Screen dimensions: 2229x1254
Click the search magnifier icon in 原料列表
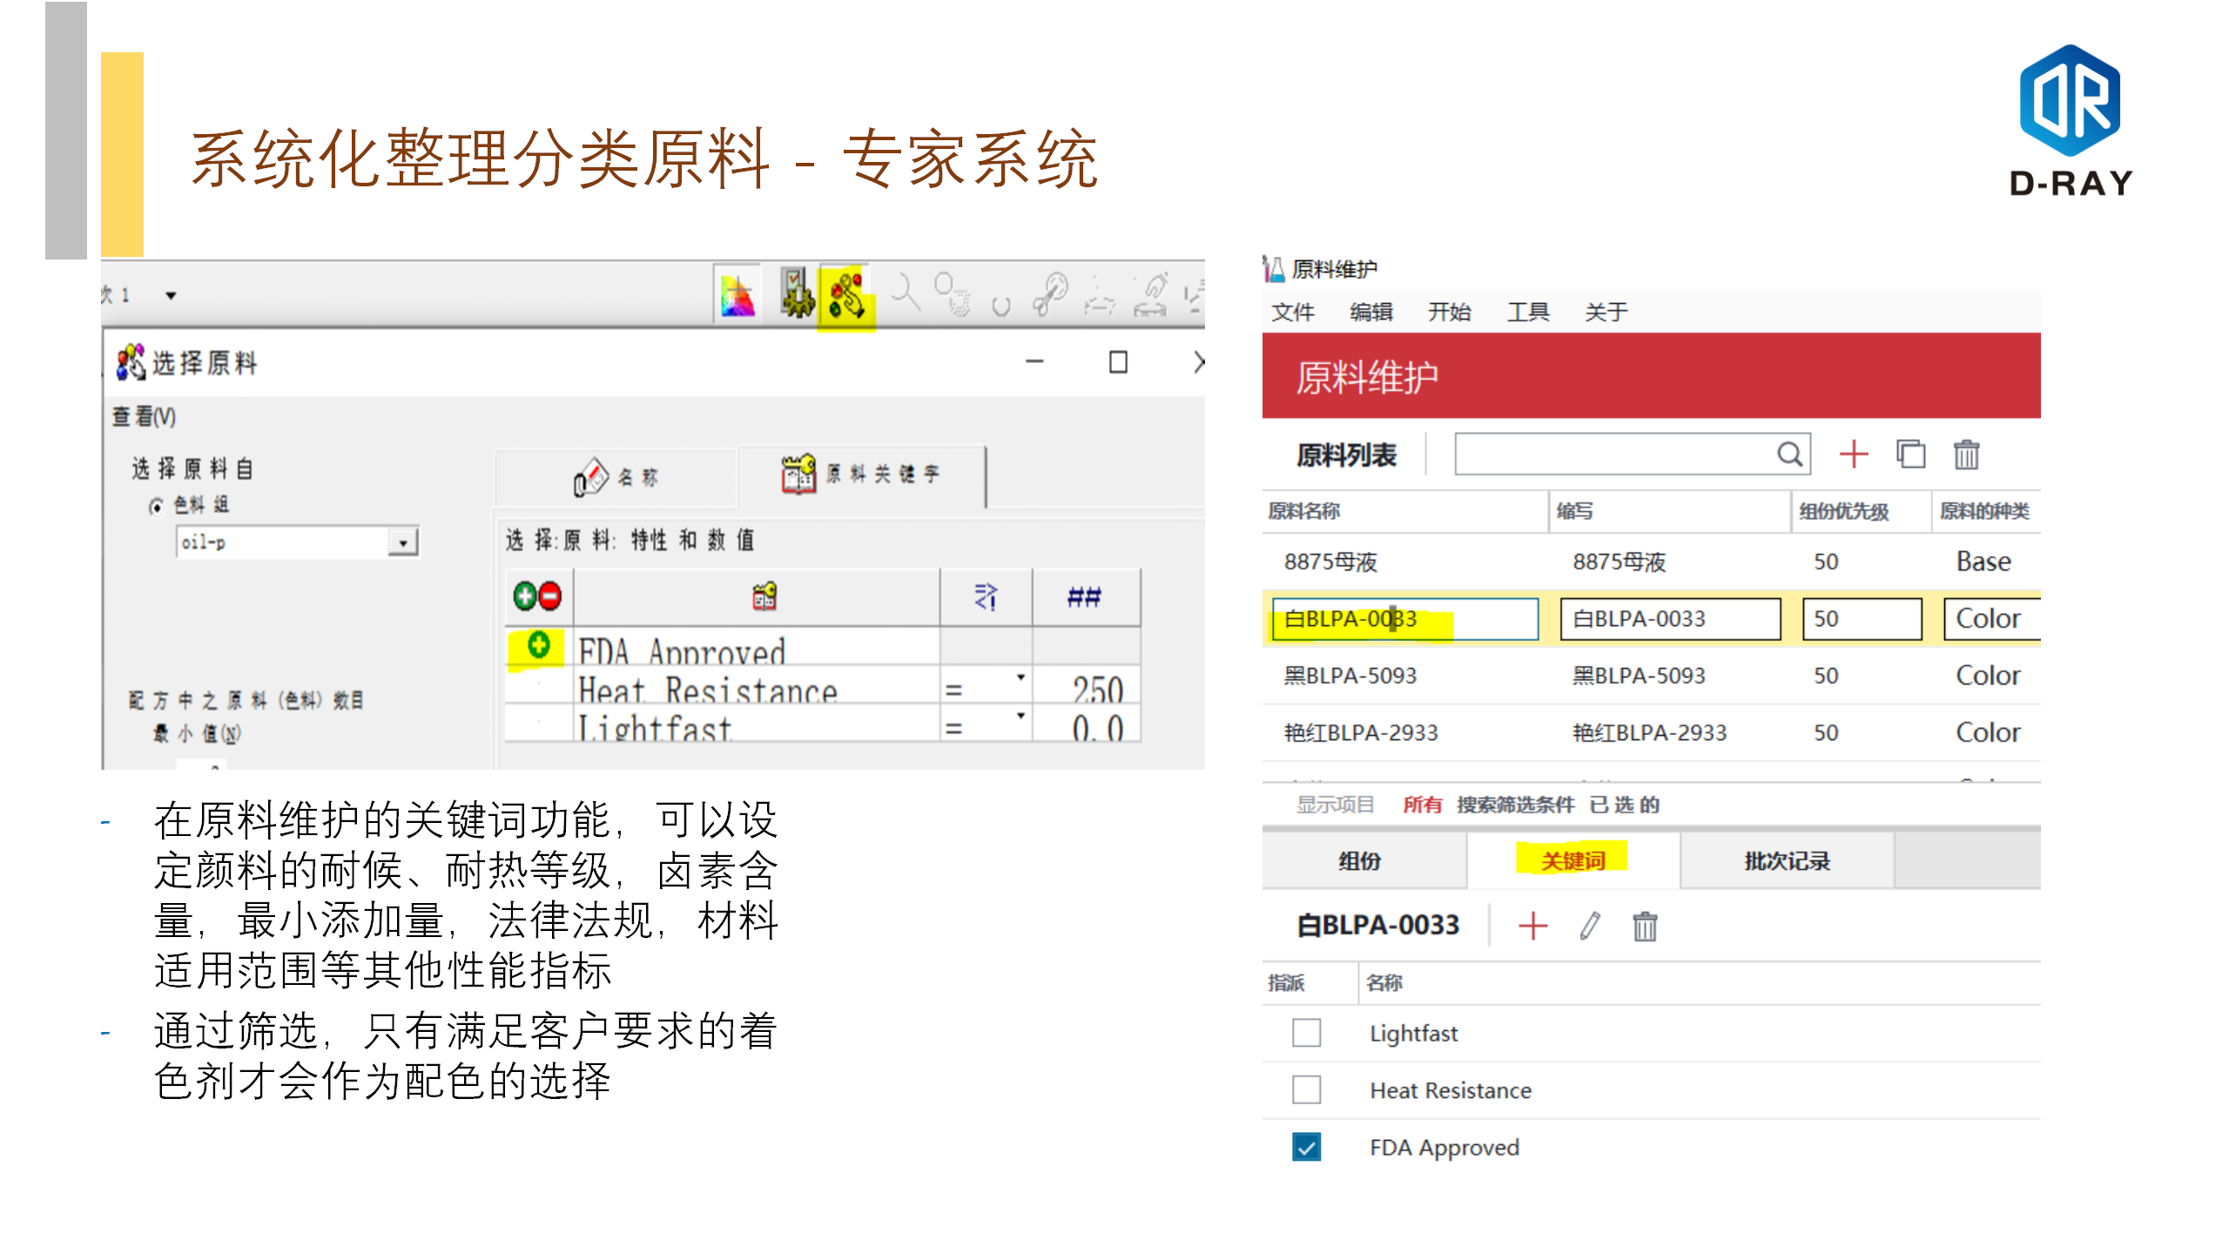point(1788,455)
